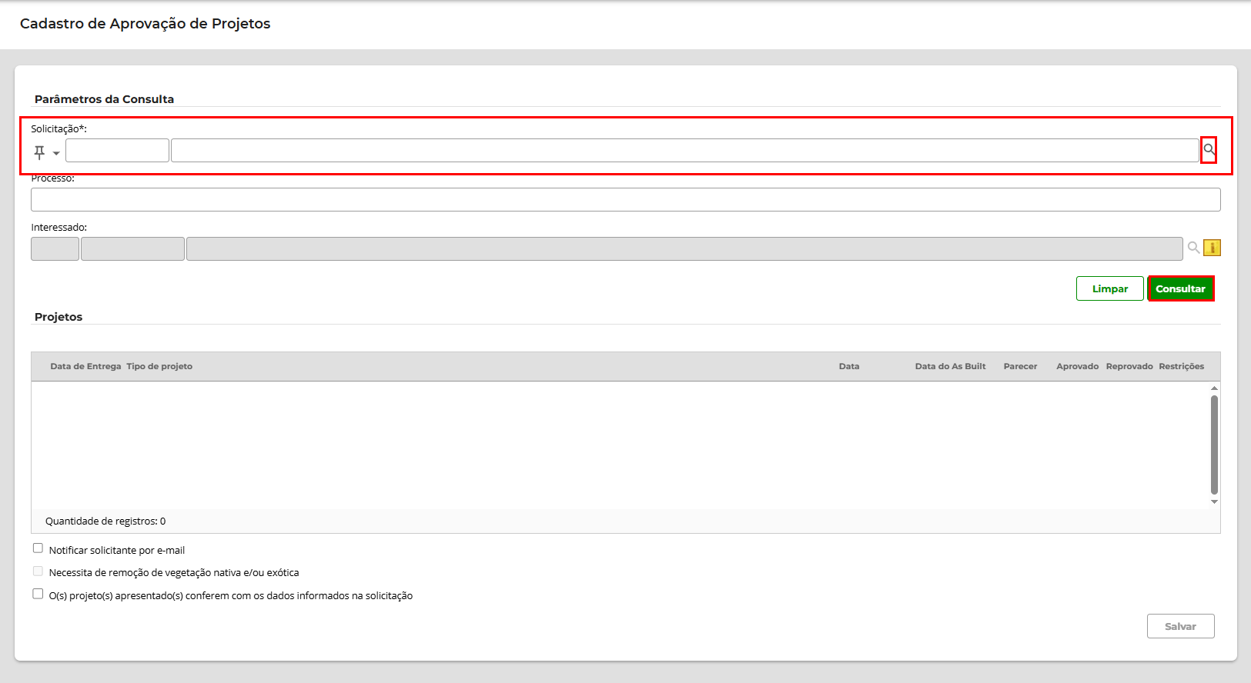Image resolution: width=1251 pixels, height=683 pixels.
Task: Click the scroll down arrow in Projetos table
Action: pos(1214,501)
